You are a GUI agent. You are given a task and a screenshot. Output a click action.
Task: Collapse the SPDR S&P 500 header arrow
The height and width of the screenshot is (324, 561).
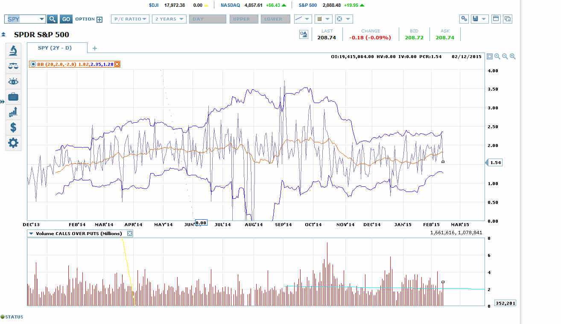[3, 35]
